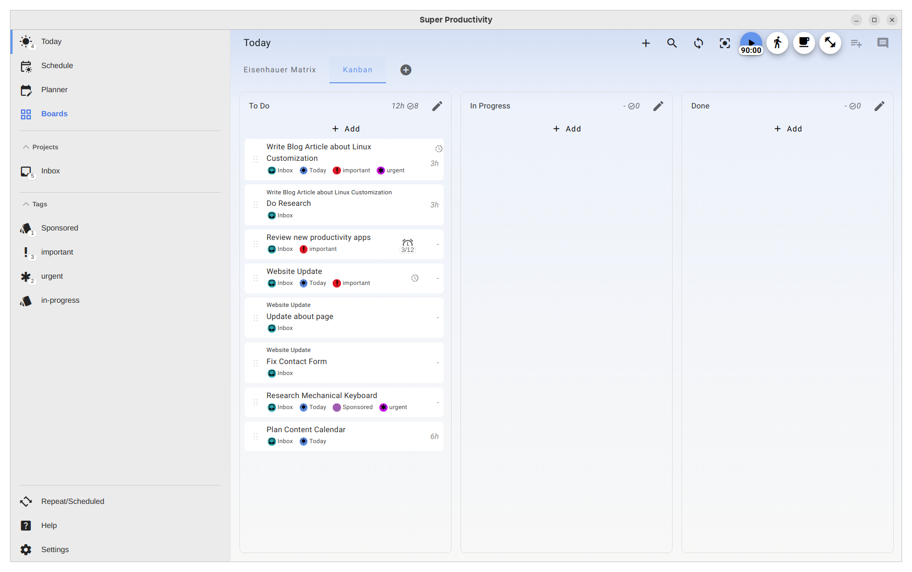Viewport: 912px width, 572px height.
Task: Start the 90:00 play timer button
Action: pyautogui.click(x=751, y=43)
